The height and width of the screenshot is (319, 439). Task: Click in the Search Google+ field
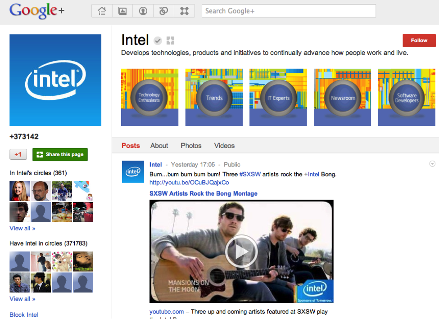(288, 11)
